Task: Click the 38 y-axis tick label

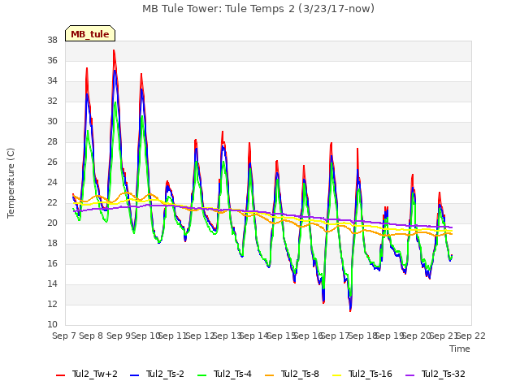Action: 52,41
